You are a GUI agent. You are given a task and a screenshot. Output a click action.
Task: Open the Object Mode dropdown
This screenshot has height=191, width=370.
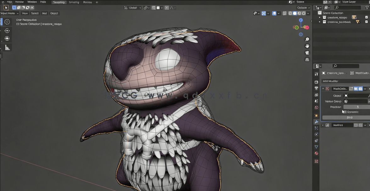tap(8, 13)
